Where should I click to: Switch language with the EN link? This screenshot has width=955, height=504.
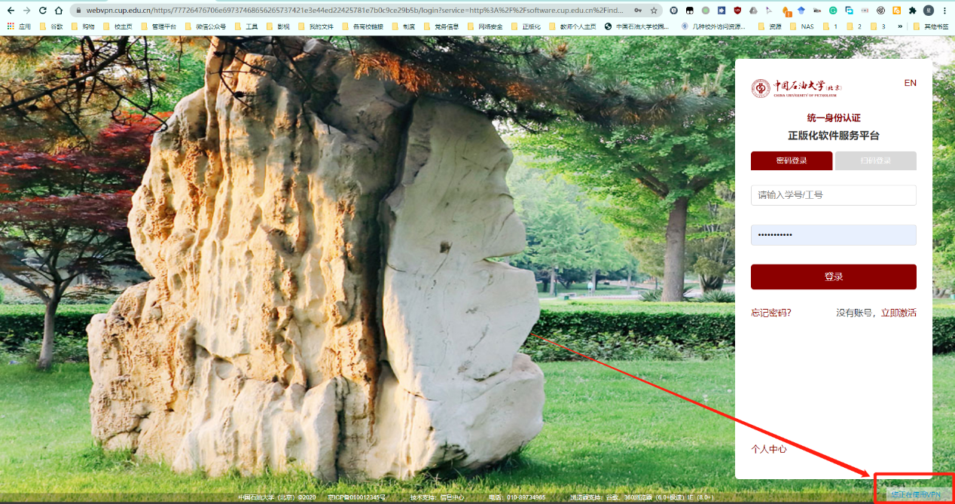pos(910,83)
